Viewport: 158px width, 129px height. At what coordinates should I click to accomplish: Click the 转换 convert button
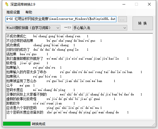[143, 23]
